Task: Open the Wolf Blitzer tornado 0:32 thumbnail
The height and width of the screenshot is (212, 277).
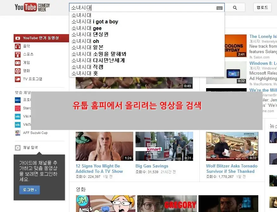Action: coord(232,146)
